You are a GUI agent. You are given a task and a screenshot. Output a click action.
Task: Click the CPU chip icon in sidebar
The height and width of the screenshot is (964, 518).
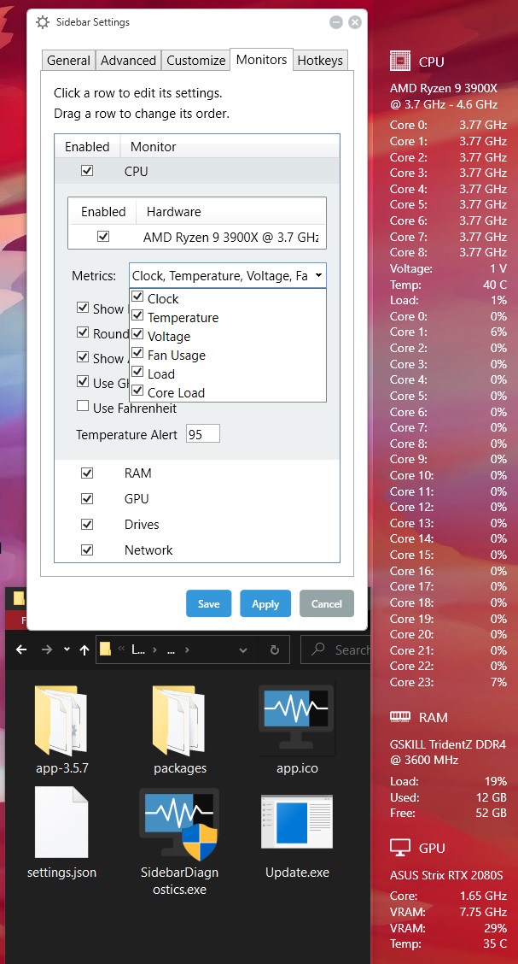400,62
